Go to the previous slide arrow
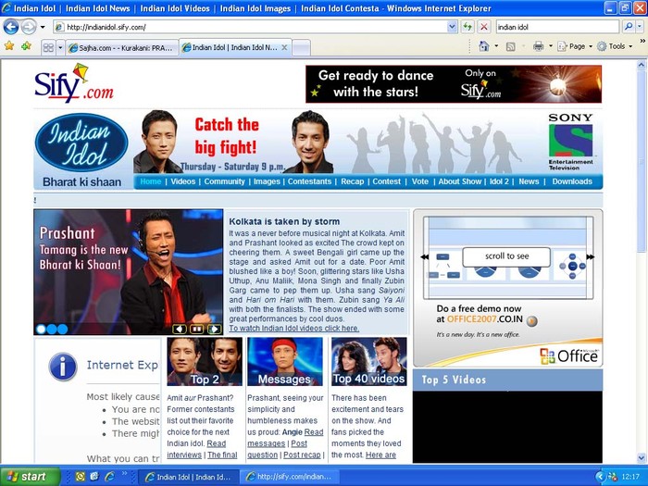 [x=180, y=329]
